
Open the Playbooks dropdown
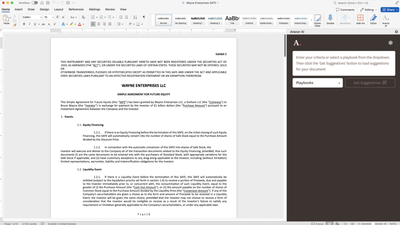coord(317,83)
